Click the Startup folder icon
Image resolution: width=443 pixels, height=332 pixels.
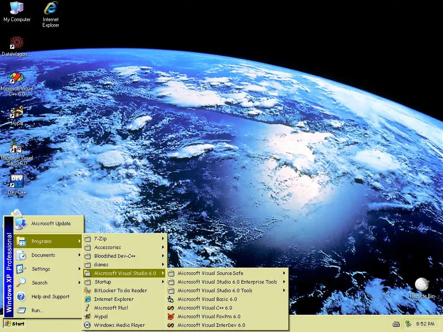pos(87,282)
